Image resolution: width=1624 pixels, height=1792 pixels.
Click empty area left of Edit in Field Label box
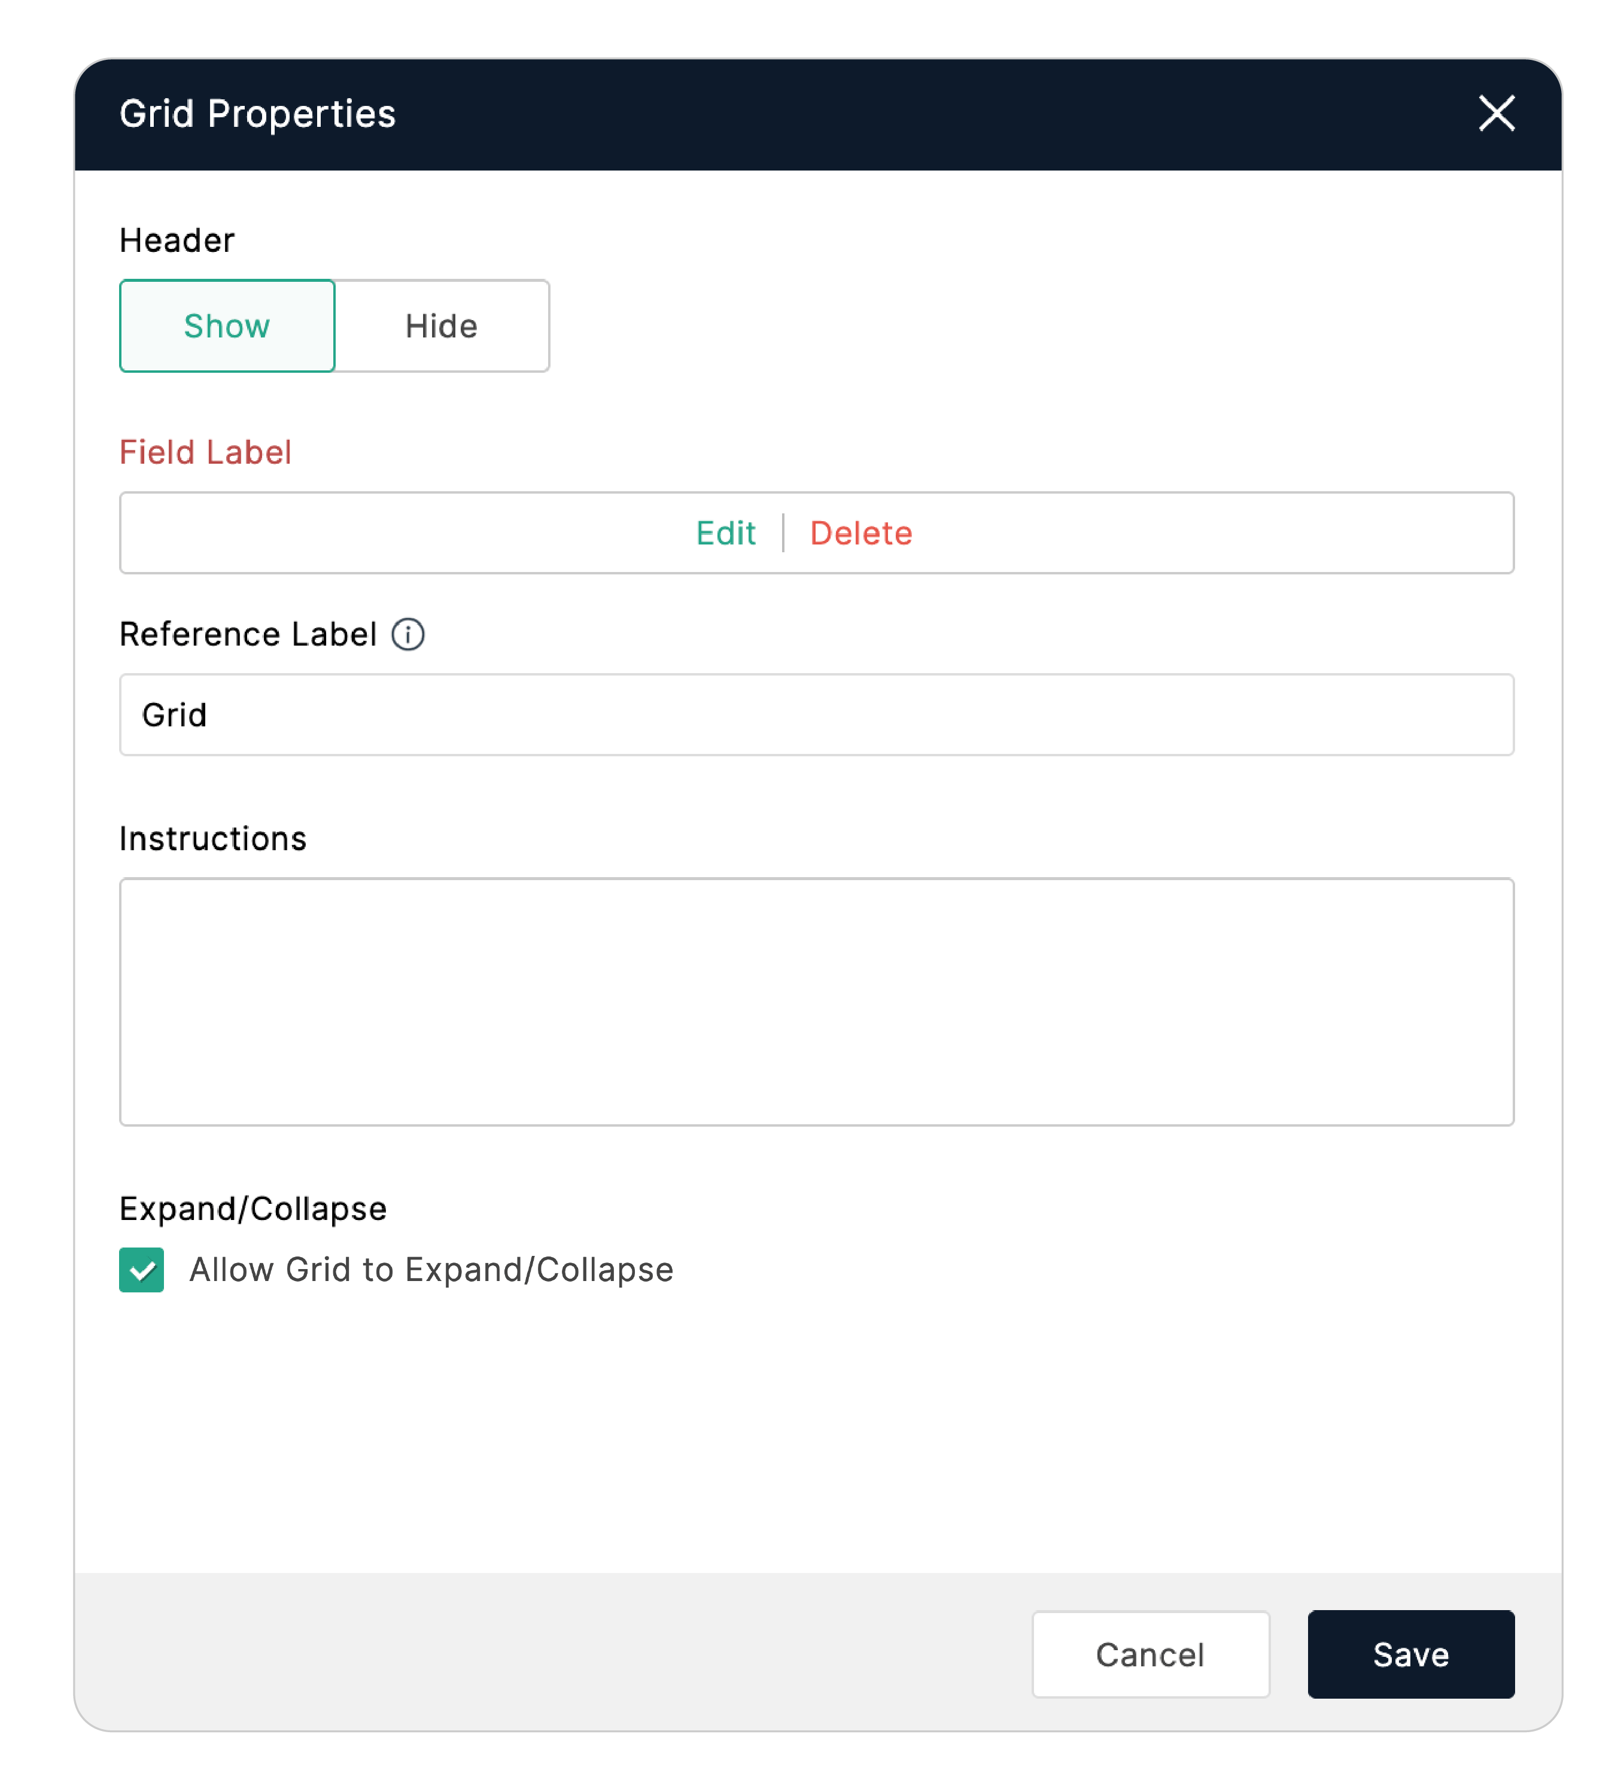400,533
